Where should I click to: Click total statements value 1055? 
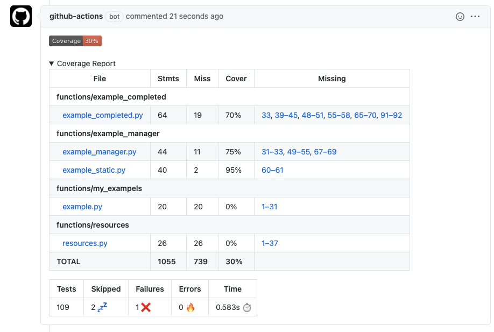pos(167,262)
